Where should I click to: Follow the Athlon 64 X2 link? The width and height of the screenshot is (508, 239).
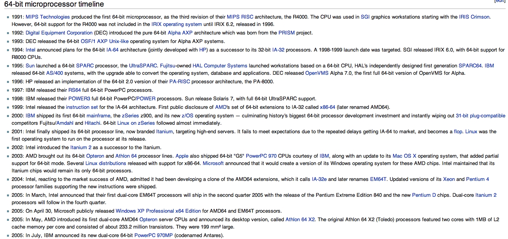(x=300, y=220)
